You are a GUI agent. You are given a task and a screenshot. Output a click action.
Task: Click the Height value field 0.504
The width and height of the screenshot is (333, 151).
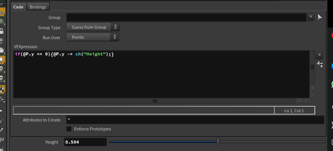point(85,142)
